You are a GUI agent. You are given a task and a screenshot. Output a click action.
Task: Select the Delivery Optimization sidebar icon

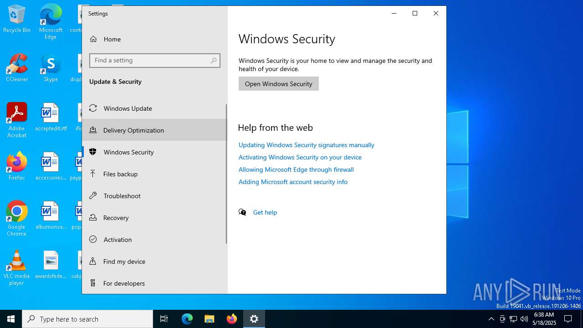(93, 130)
